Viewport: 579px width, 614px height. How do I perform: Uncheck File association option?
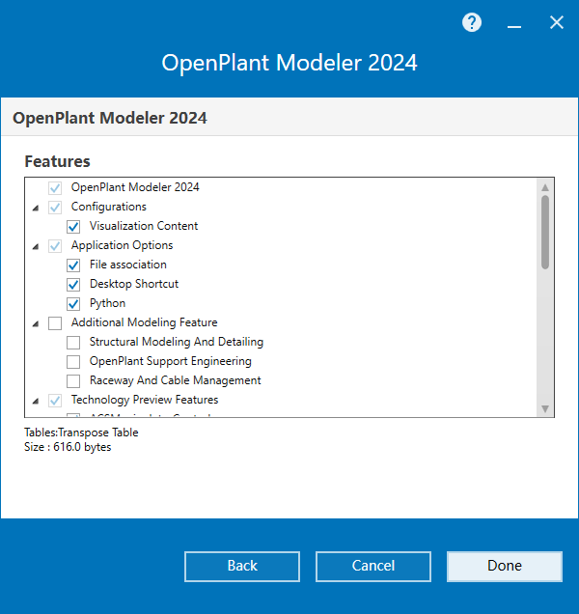click(73, 265)
